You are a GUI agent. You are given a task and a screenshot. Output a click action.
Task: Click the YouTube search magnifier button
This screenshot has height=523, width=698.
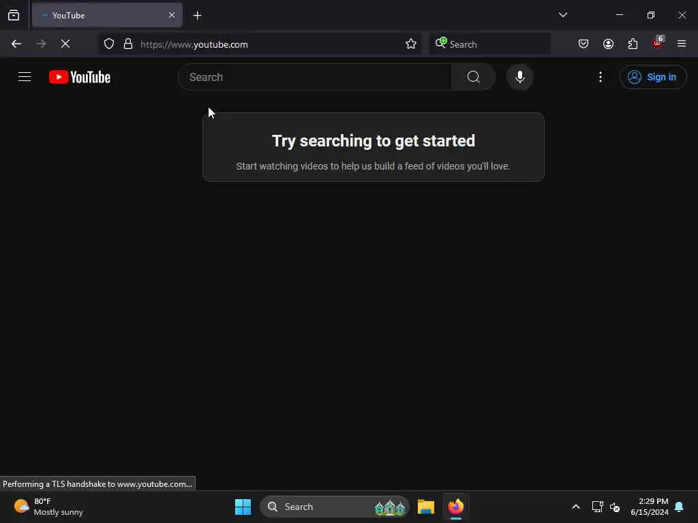[474, 77]
